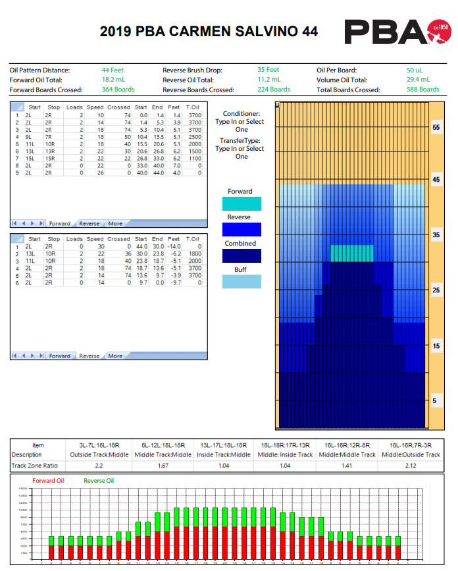Click track zone ratio '2.12'
Screen dimensions: 458x571
pos(411,466)
